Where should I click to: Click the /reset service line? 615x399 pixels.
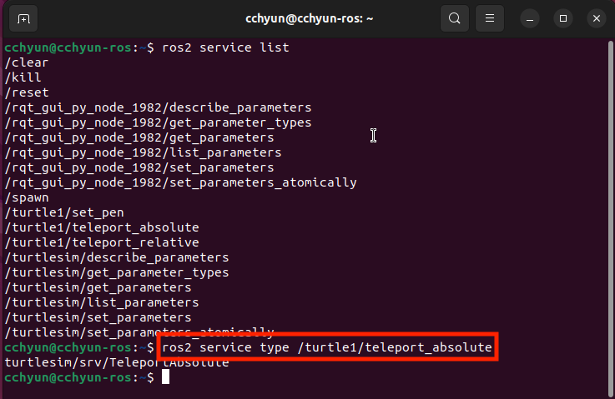[x=26, y=92]
